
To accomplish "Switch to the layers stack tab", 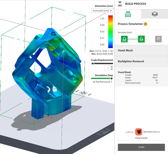I will [x=155, y=14].
